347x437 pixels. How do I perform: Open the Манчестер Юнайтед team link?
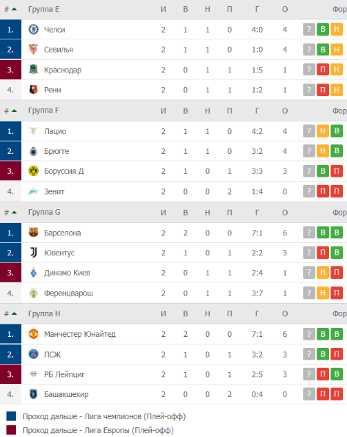[x=80, y=334]
